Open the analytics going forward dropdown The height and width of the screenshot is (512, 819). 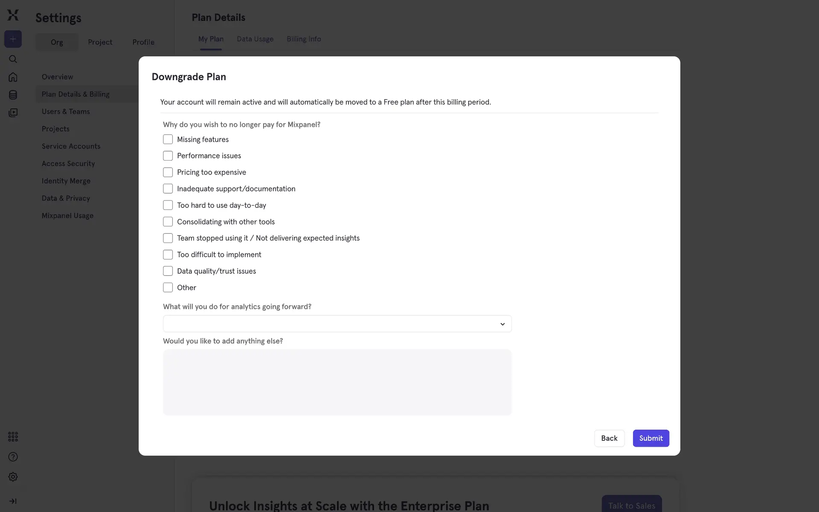337,324
